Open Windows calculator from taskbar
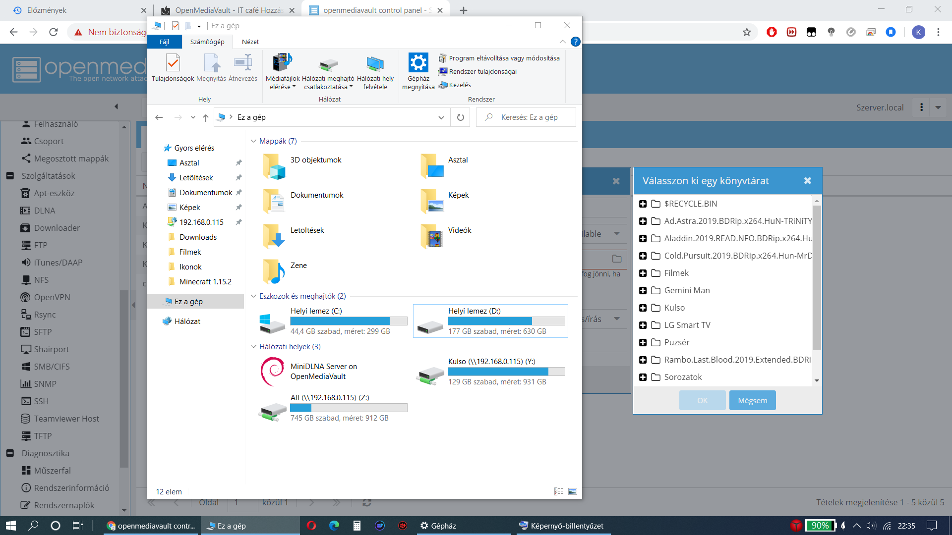The height and width of the screenshot is (535, 952). [x=357, y=526]
